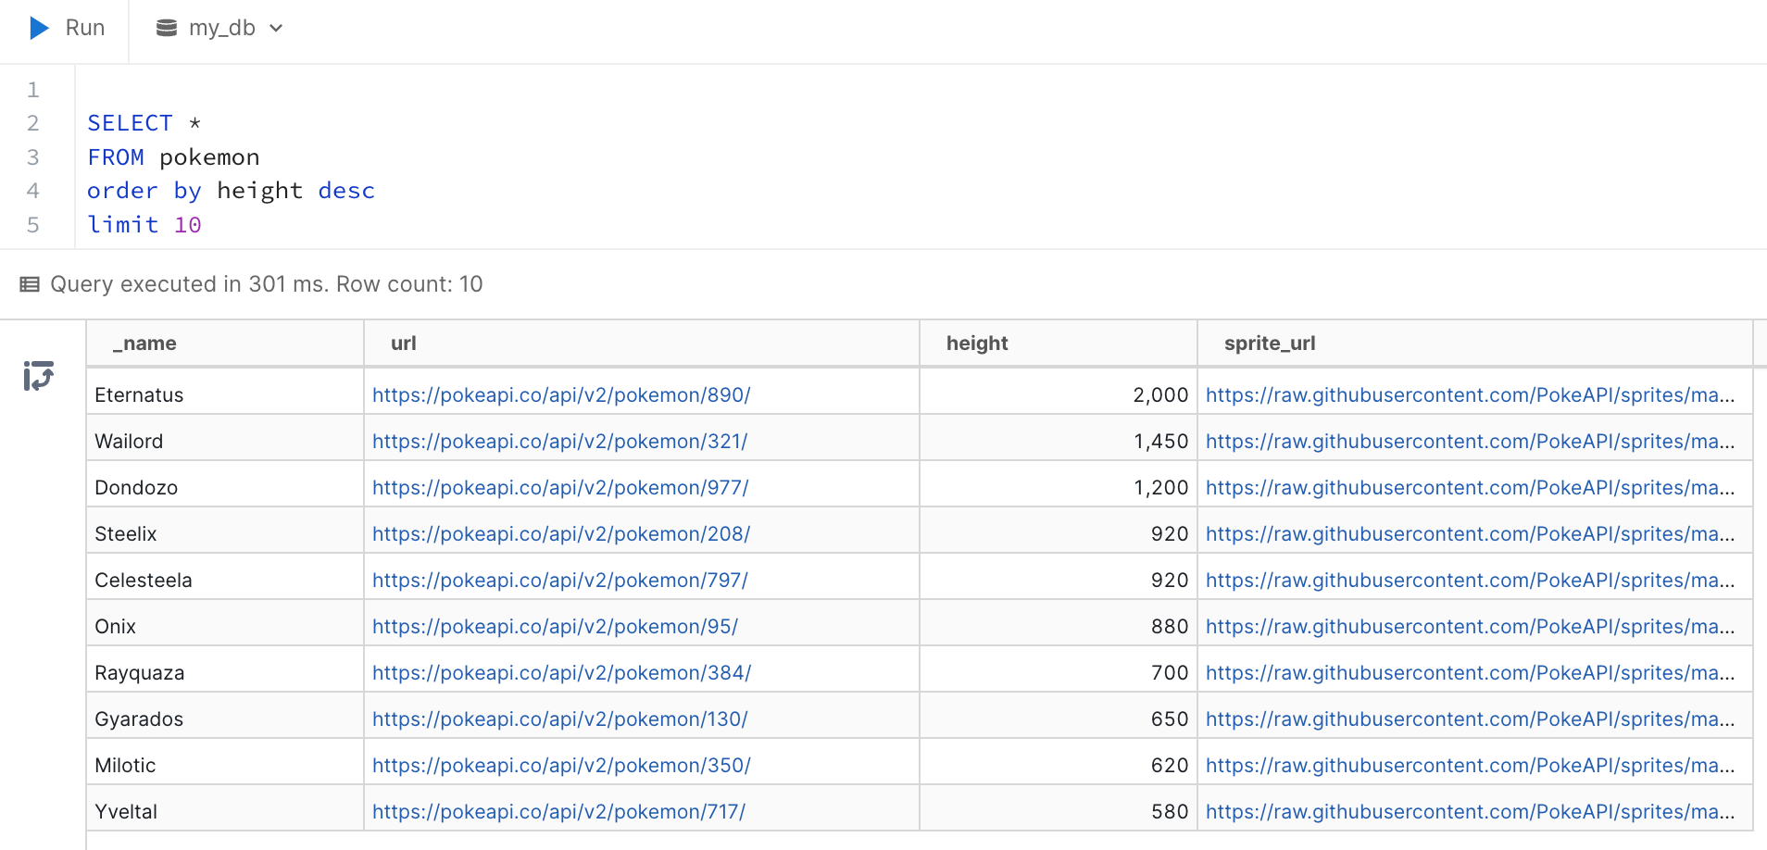Viewport: 1767px width, 850px height.
Task: Open the sprite link in Yveltal row
Action: [x=1470, y=812]
